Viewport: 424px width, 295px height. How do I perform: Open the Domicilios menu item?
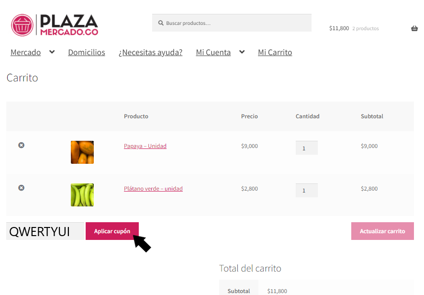click(87, 52)
